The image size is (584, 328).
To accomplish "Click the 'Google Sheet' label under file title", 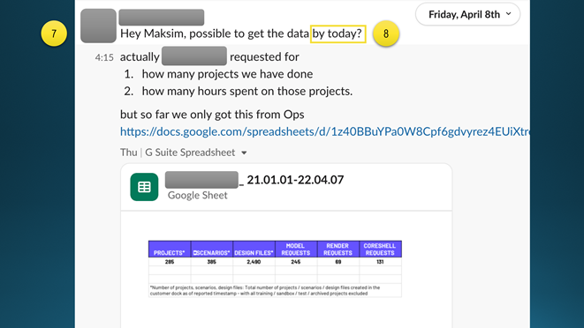I will (x=197, y=195).
